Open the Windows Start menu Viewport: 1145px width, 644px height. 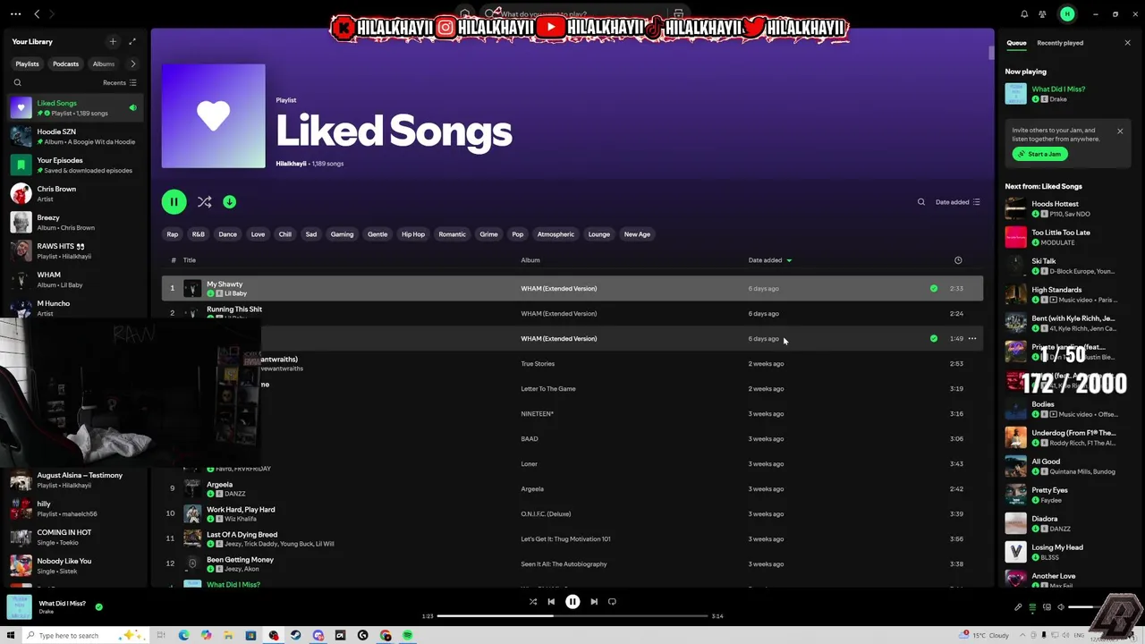pyautogui.click(x=11, y=635)
